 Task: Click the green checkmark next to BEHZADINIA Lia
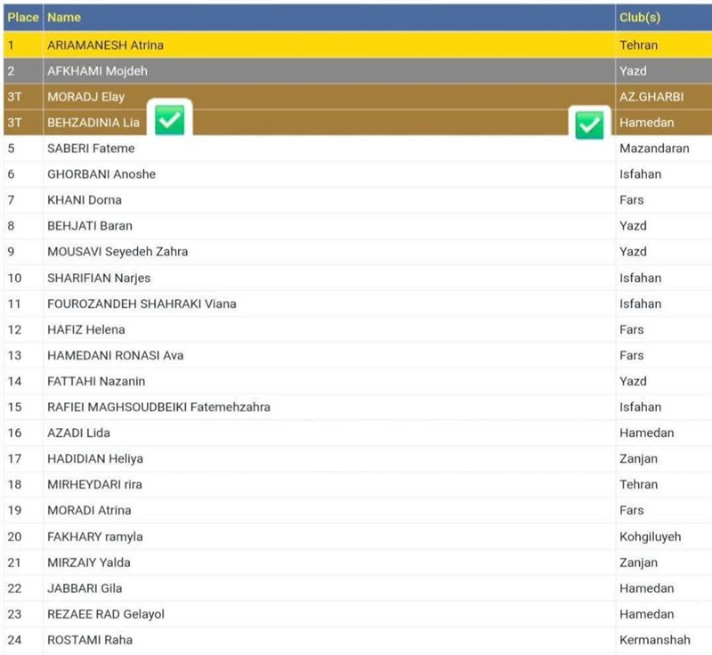[169, 120]
